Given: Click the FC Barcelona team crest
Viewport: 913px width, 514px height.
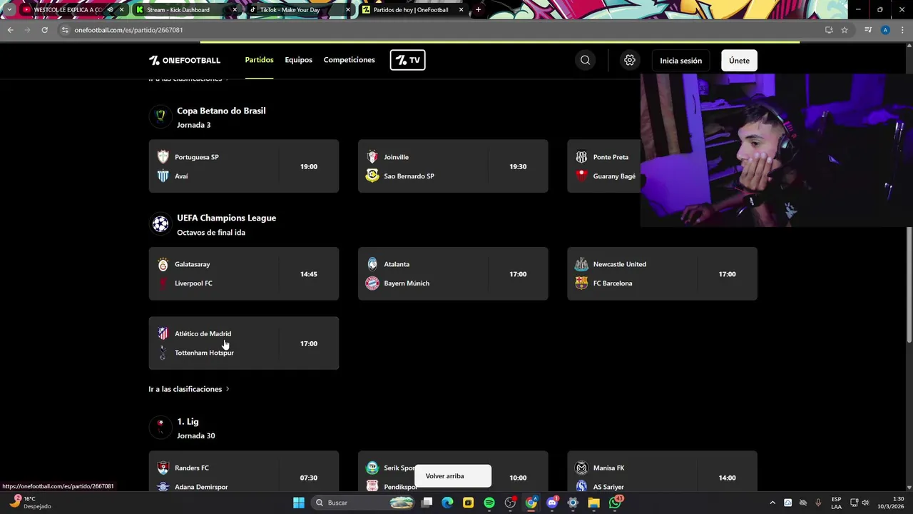Looking at the screenshot, I should click(581, 283).
